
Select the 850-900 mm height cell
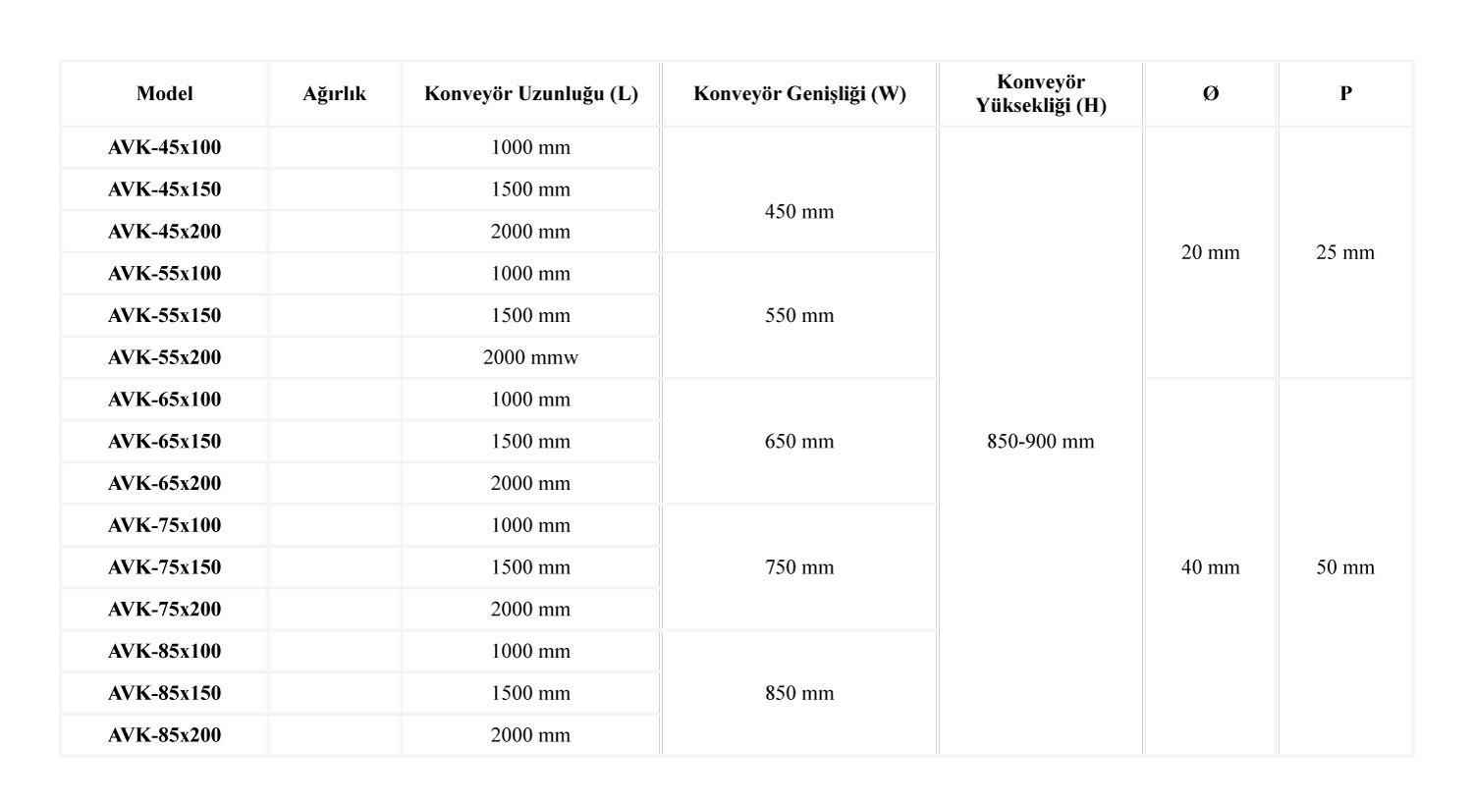pyautogui.click(x=1040, y=442)
